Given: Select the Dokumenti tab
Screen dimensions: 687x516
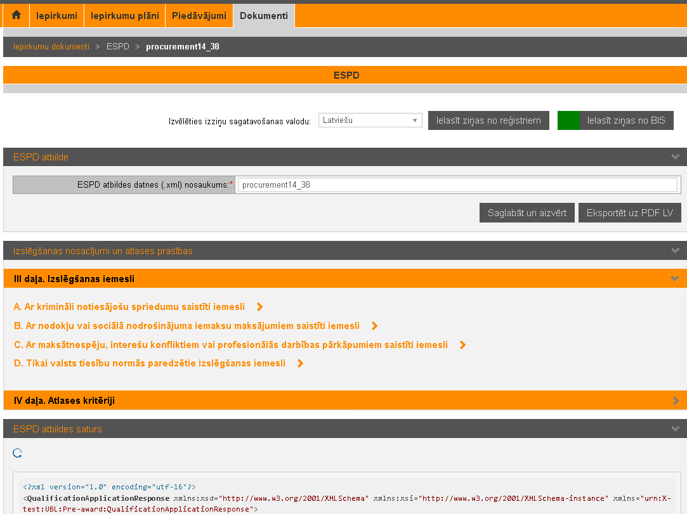Looking at the screenshot, I should pos(264,16).
